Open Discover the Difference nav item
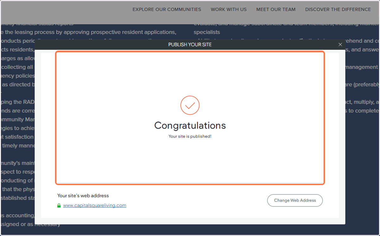Viewport: 380px width, 236px height. pos(338,10)
